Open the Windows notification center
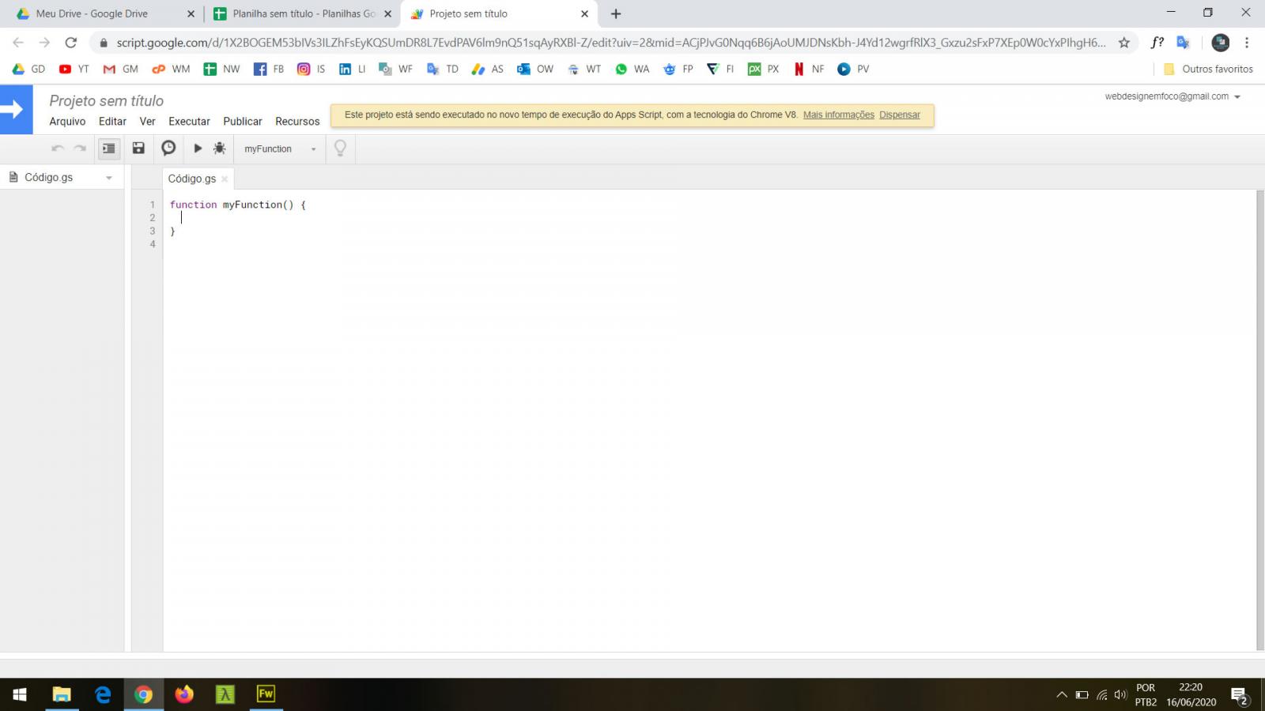 coord(1239,695)
